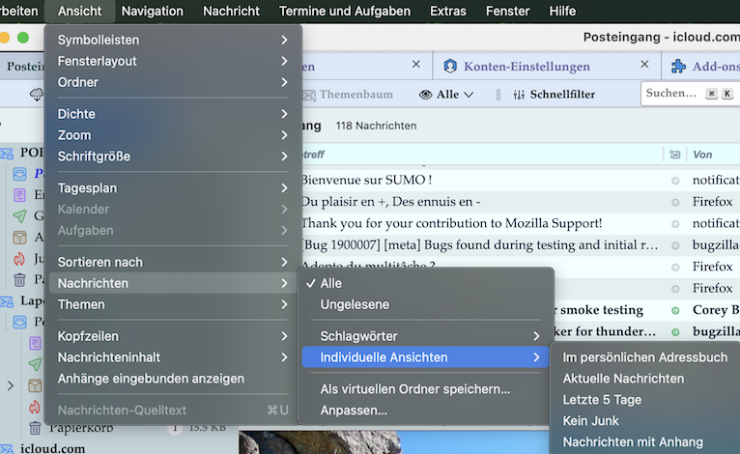Toggle Anhänge eingebunden anzeigen
Viewport: 740px width, 454px height.
click(151, 379)
